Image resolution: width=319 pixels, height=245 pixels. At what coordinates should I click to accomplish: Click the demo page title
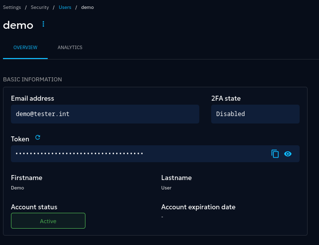pyautogui.click(x=18, y=25)
